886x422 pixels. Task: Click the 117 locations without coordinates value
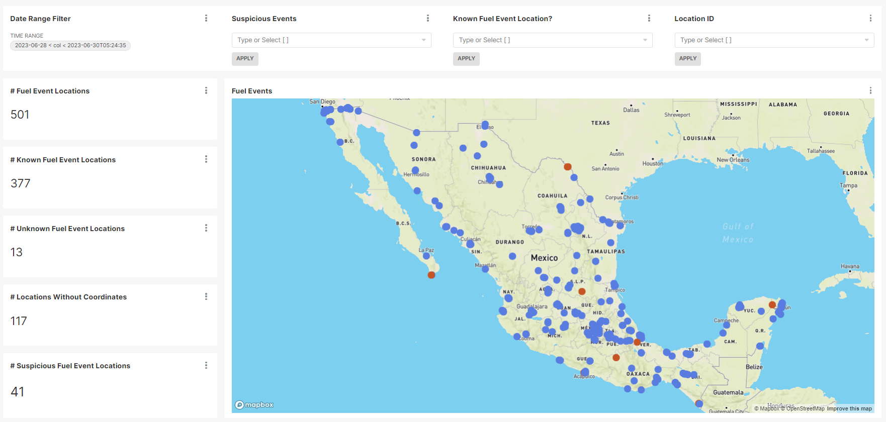pos(19,321)
